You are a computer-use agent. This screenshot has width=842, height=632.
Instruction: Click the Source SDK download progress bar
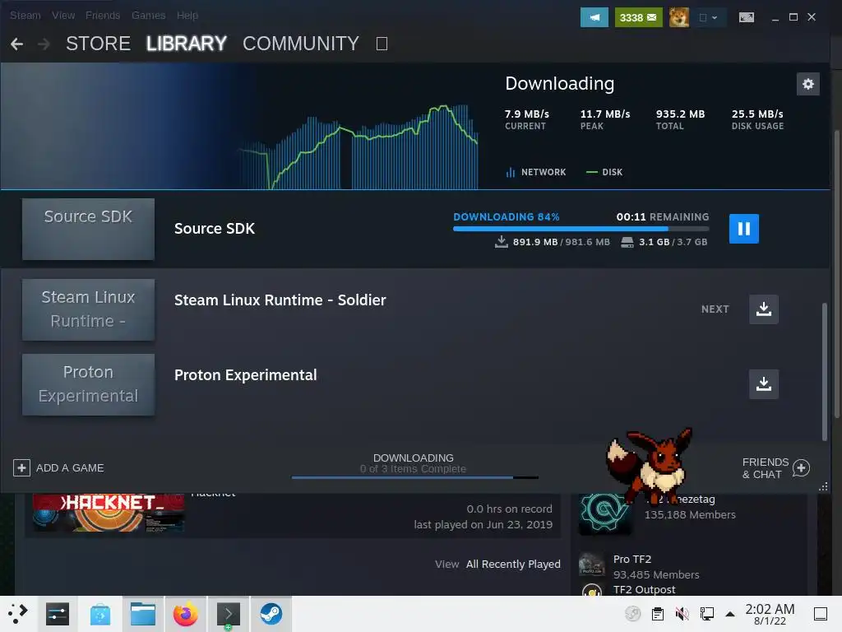pos(581,229)
